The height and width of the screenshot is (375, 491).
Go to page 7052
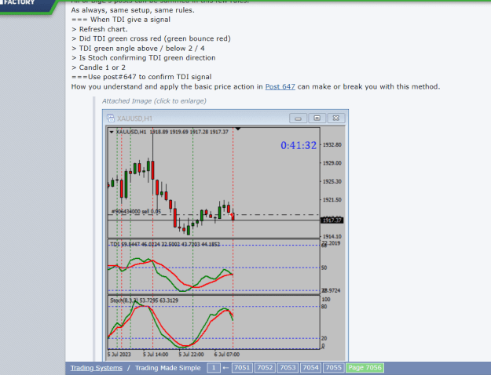point(265,367)
